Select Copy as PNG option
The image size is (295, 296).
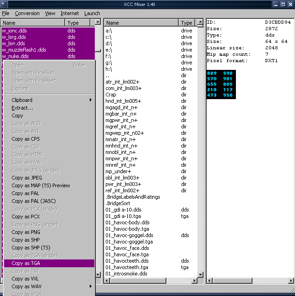pyautogui.click(x=26, y=232)
